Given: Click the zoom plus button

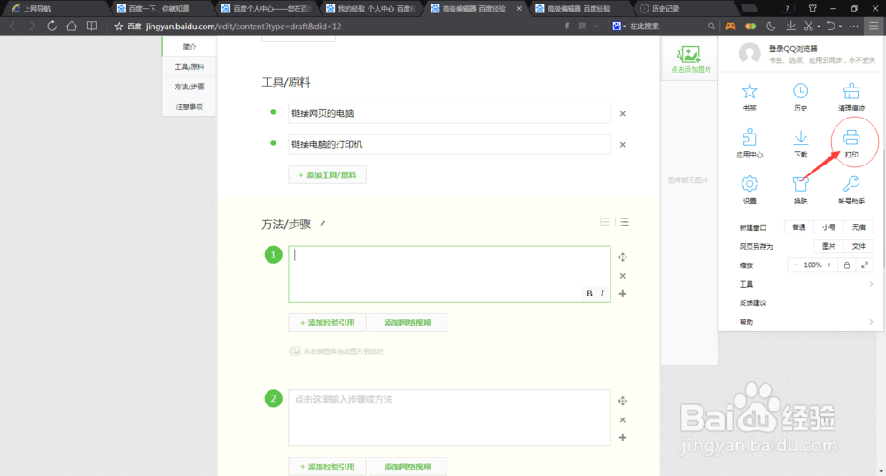Looking at the screenshot, I should [x=829, y=265].
